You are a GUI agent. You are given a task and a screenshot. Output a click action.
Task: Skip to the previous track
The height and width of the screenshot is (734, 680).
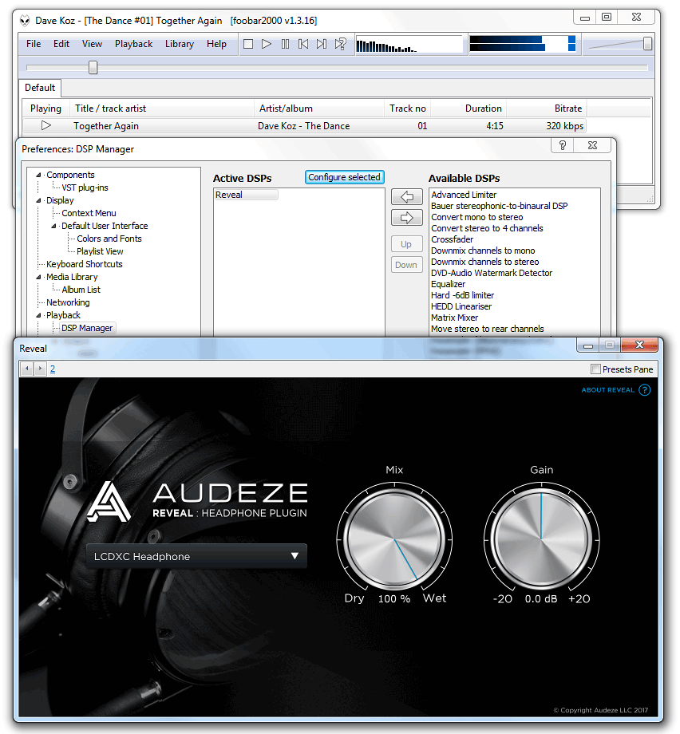click(x=303, y=44)
